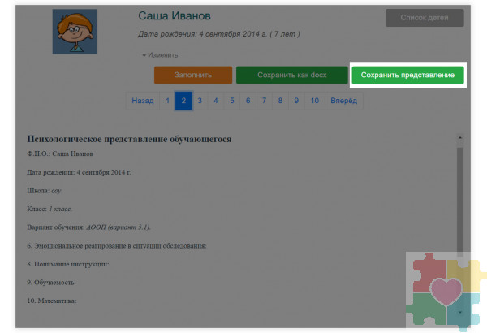Jump to page 5
The height and width of the screenshot is (333, 487).
[x=232, y=102]
